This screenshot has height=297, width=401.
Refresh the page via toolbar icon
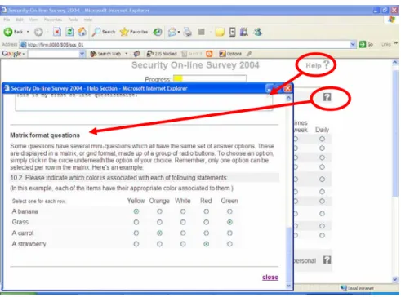69,32
